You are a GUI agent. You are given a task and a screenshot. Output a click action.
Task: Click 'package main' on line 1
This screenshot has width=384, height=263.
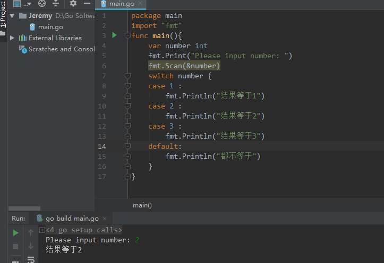157,16
